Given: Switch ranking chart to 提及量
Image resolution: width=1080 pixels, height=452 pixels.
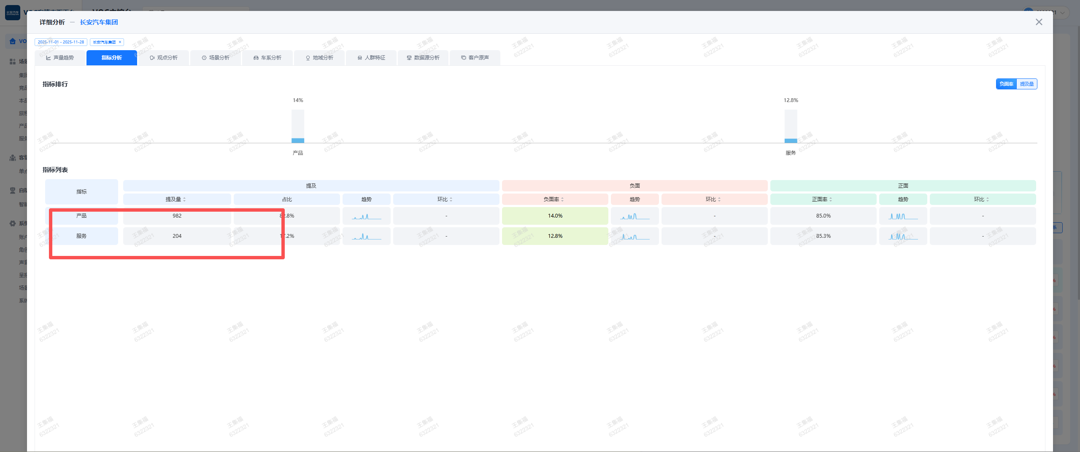Looking at the screenshot, I should click(1026, 84).
